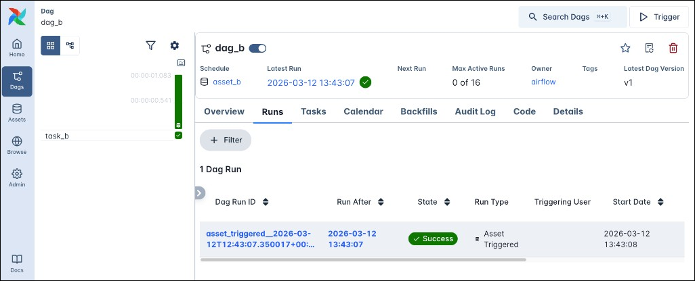Select the green run bar in grid
The width and height of the screenshot is (695, 281).
coord(179,101)
